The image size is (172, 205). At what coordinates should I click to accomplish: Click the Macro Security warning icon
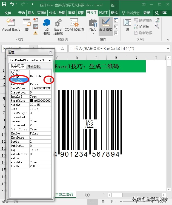[35, 33]
